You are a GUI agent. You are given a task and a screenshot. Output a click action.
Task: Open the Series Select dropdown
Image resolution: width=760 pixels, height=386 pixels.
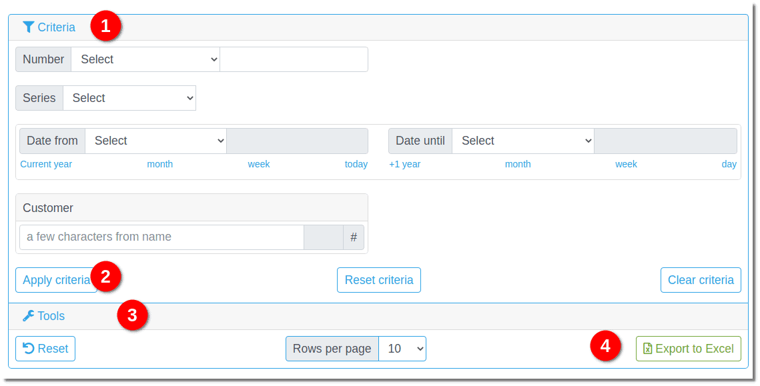pyautogui.click(x=129, y=98)
